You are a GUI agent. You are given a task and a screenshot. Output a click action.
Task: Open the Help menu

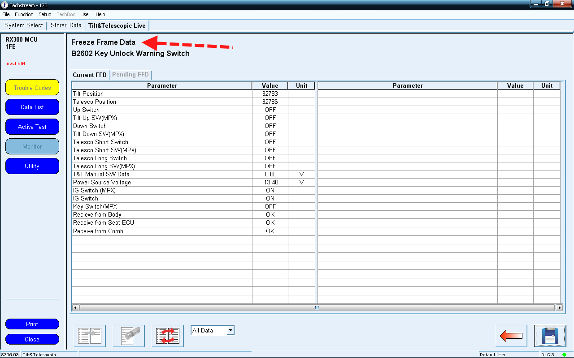point(100,14)
